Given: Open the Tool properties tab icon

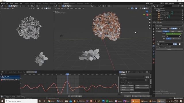Looking at the screenshot, I should (154, 26).
